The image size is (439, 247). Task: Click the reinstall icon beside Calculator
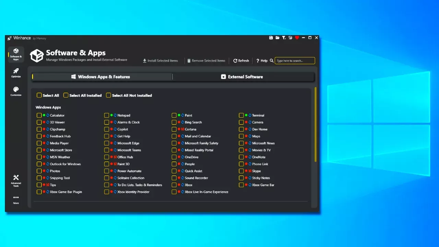coord(48,116)
